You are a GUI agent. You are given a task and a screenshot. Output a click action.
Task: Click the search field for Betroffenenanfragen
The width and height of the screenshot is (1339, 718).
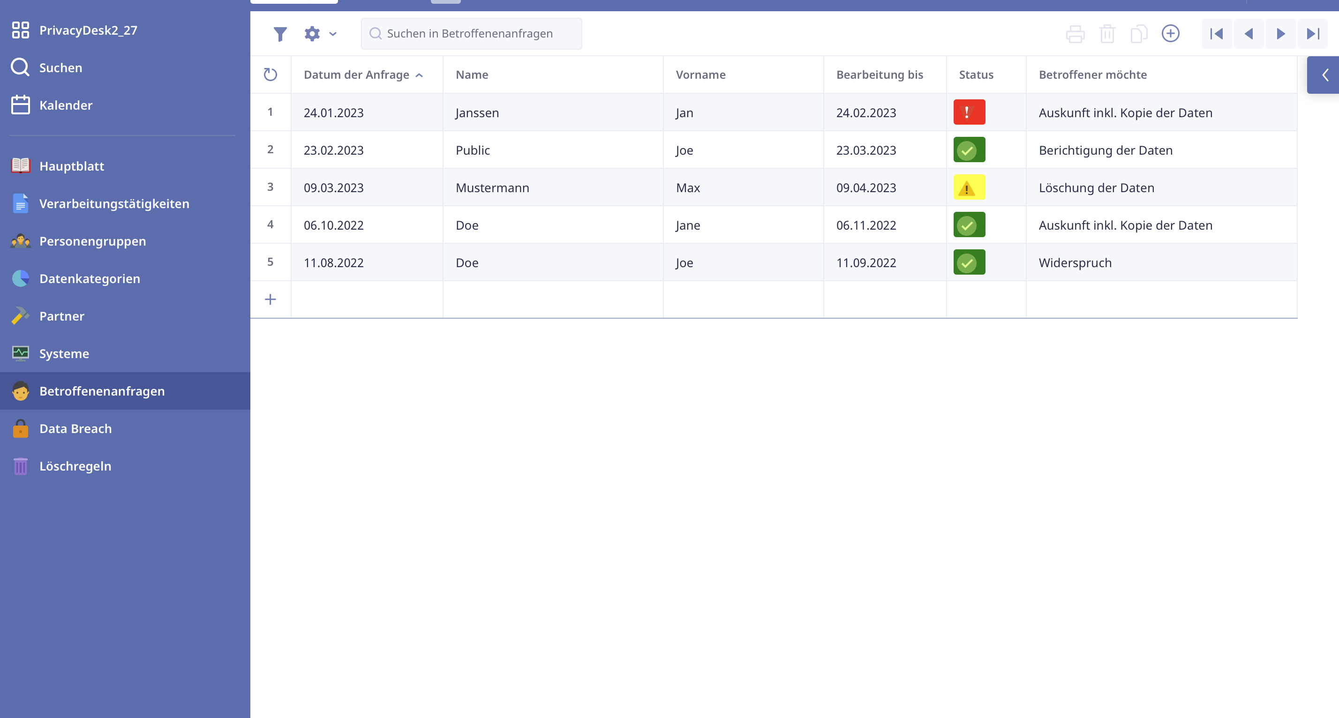[x=471, y=34]
